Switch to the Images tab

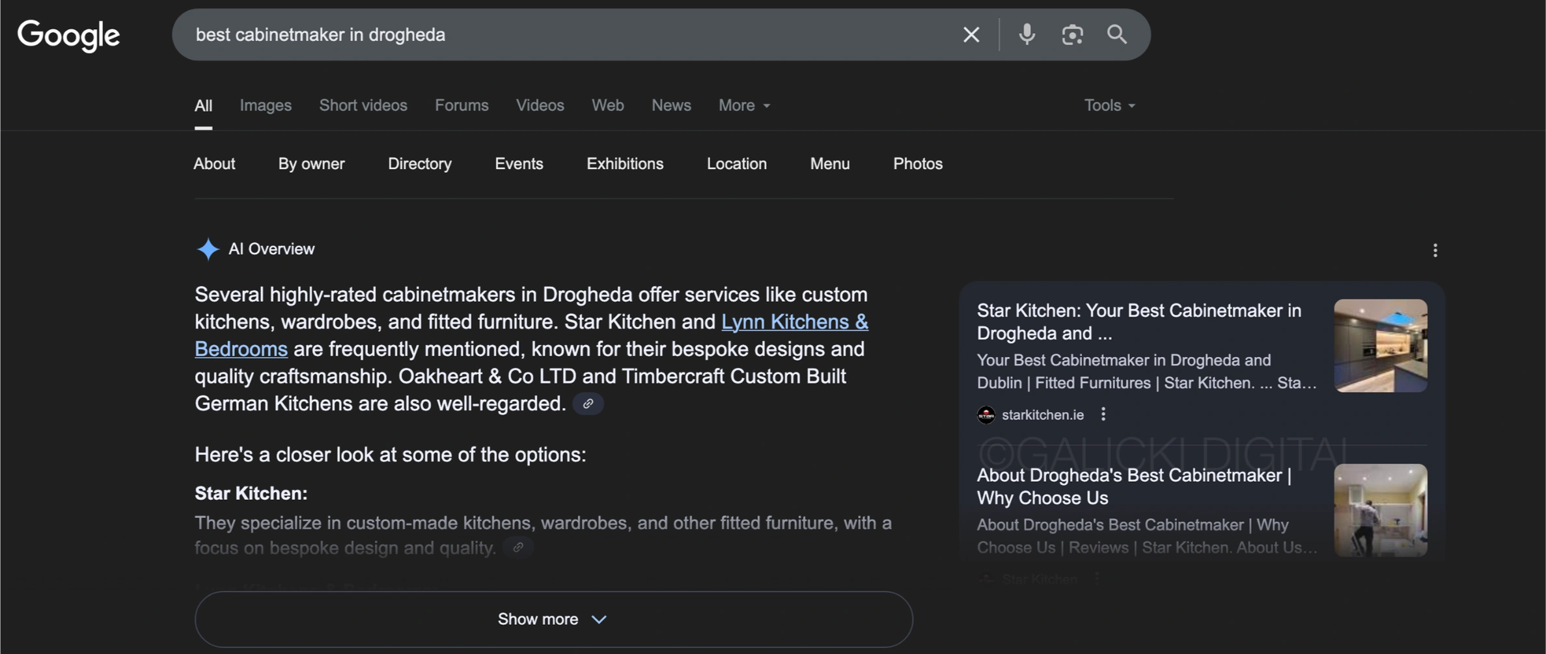pyautogui.click(x=266, y=105)
